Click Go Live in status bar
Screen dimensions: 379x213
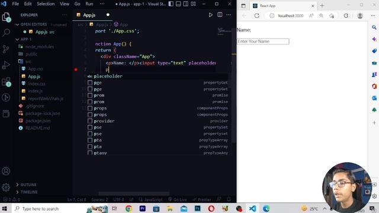pyautogui.click(x=178, y=199)
